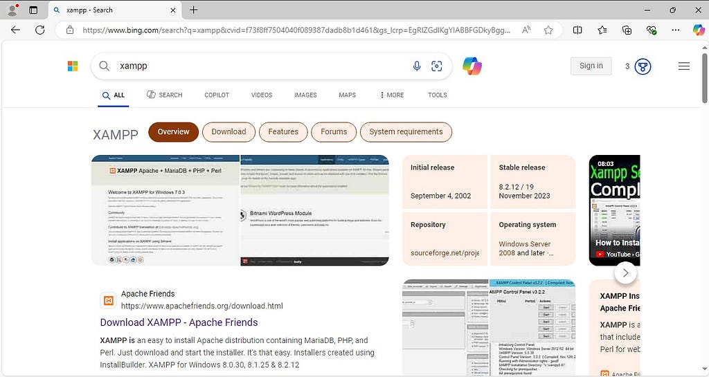Click the Apache Friends site icon
The width and height of the screenshot is (709, 377).
coord(109,300)
